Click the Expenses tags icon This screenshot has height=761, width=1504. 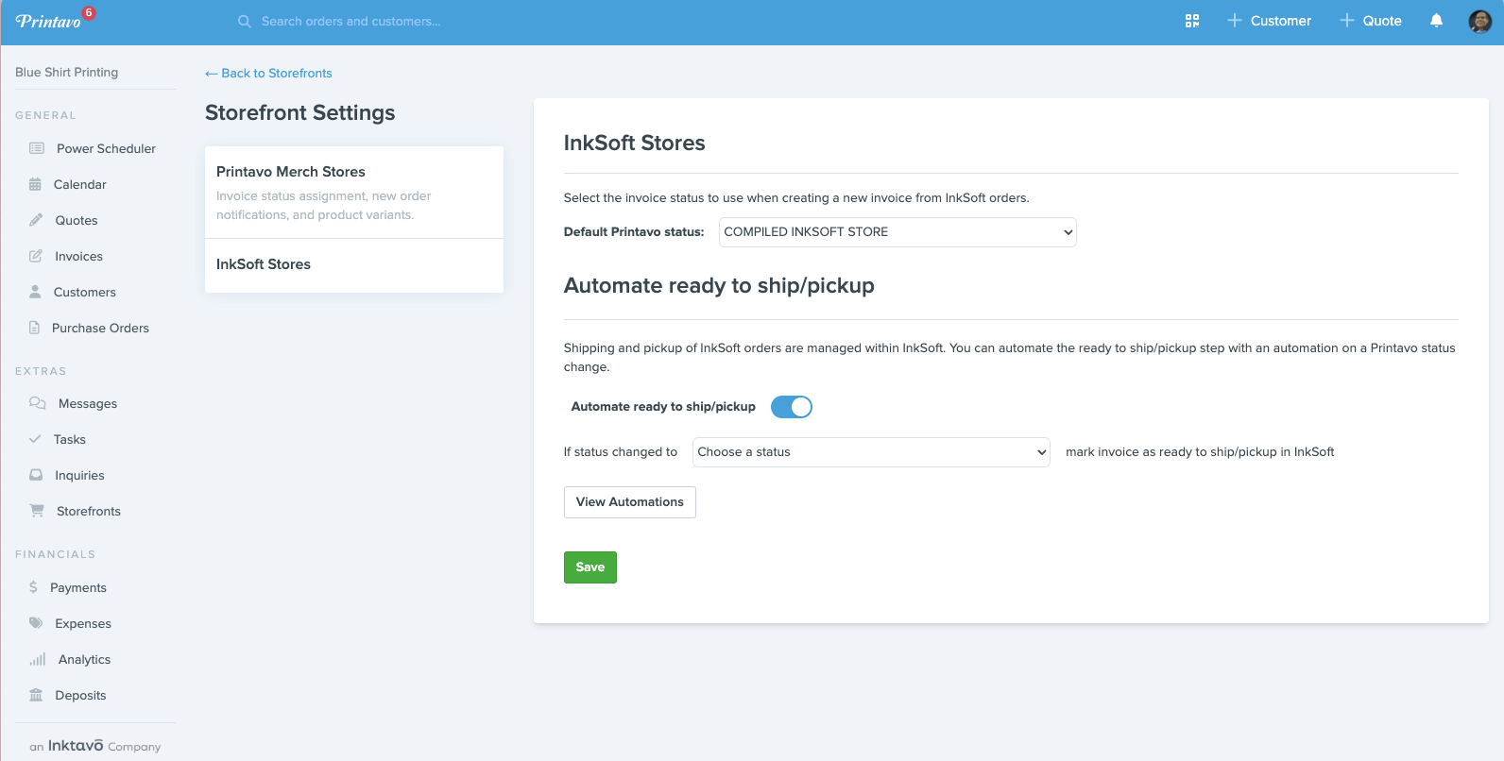click(36, 623)
